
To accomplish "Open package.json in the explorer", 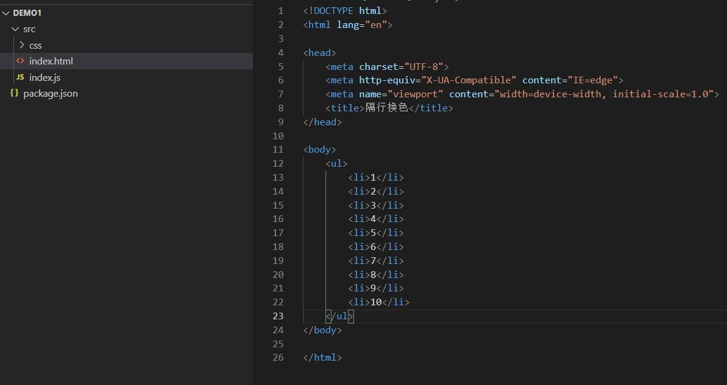I will (x=51, y=94).
